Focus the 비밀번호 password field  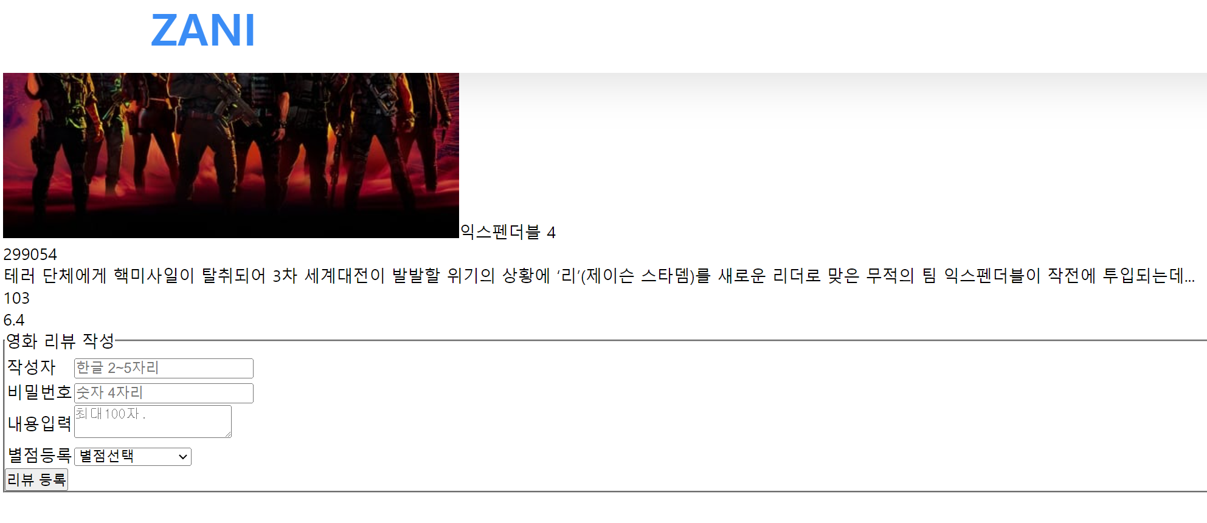(x=164, y=393)
